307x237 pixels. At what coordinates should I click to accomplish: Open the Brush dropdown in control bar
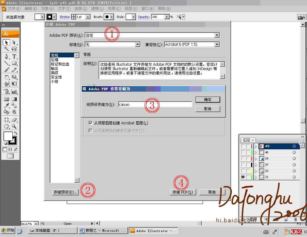tap(111, 17)
